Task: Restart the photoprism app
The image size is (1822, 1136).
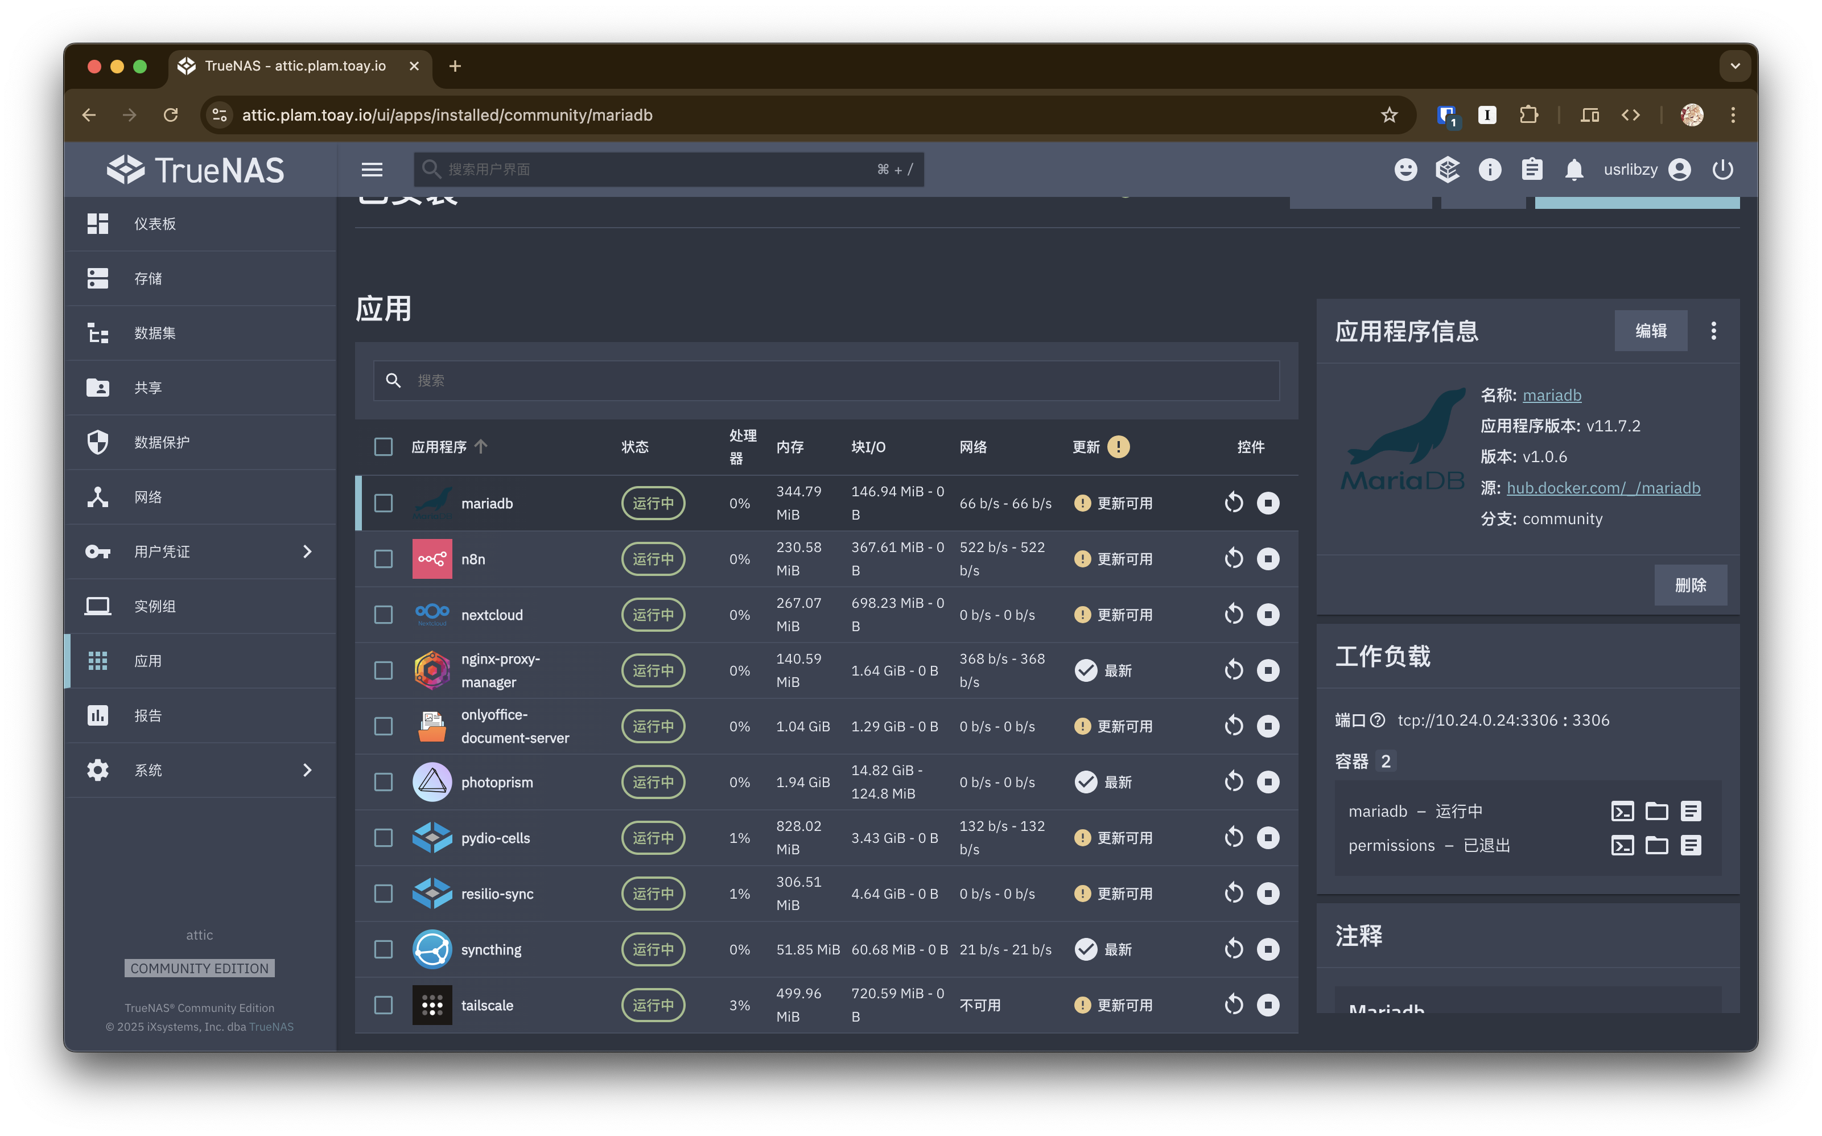Action: [x=1233, y=782]
